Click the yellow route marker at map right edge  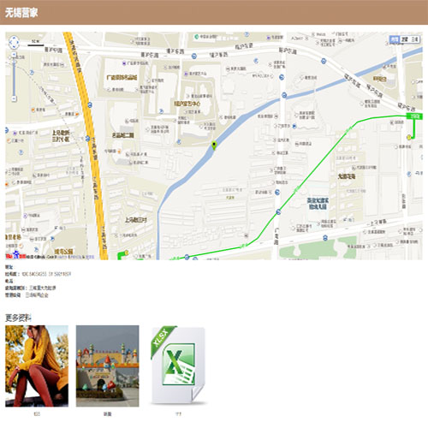(x=409, y=137)
